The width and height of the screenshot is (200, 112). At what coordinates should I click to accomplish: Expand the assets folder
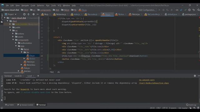[x=13, y=37]
